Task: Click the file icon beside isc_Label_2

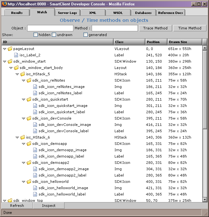Action: click(x=16, y=55)
